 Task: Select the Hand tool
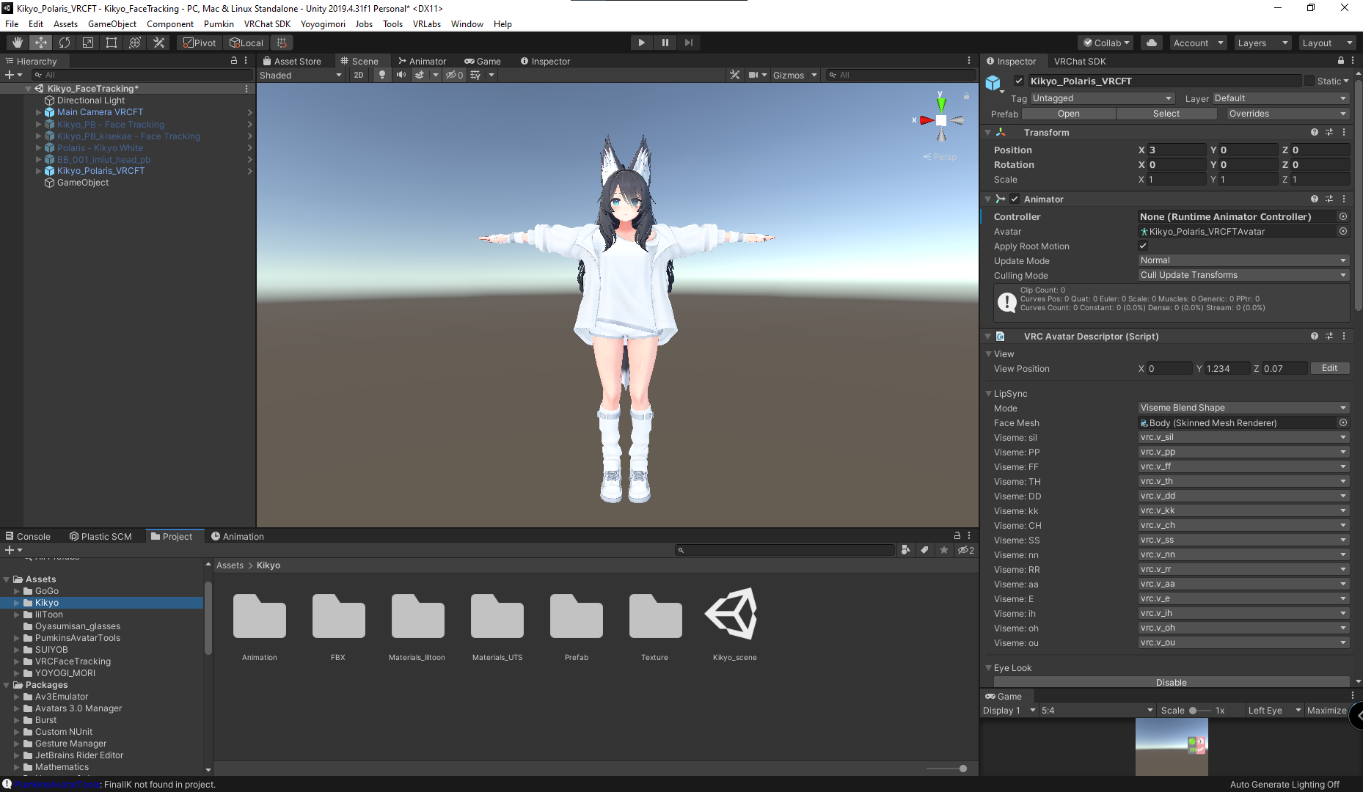[18, 43]
